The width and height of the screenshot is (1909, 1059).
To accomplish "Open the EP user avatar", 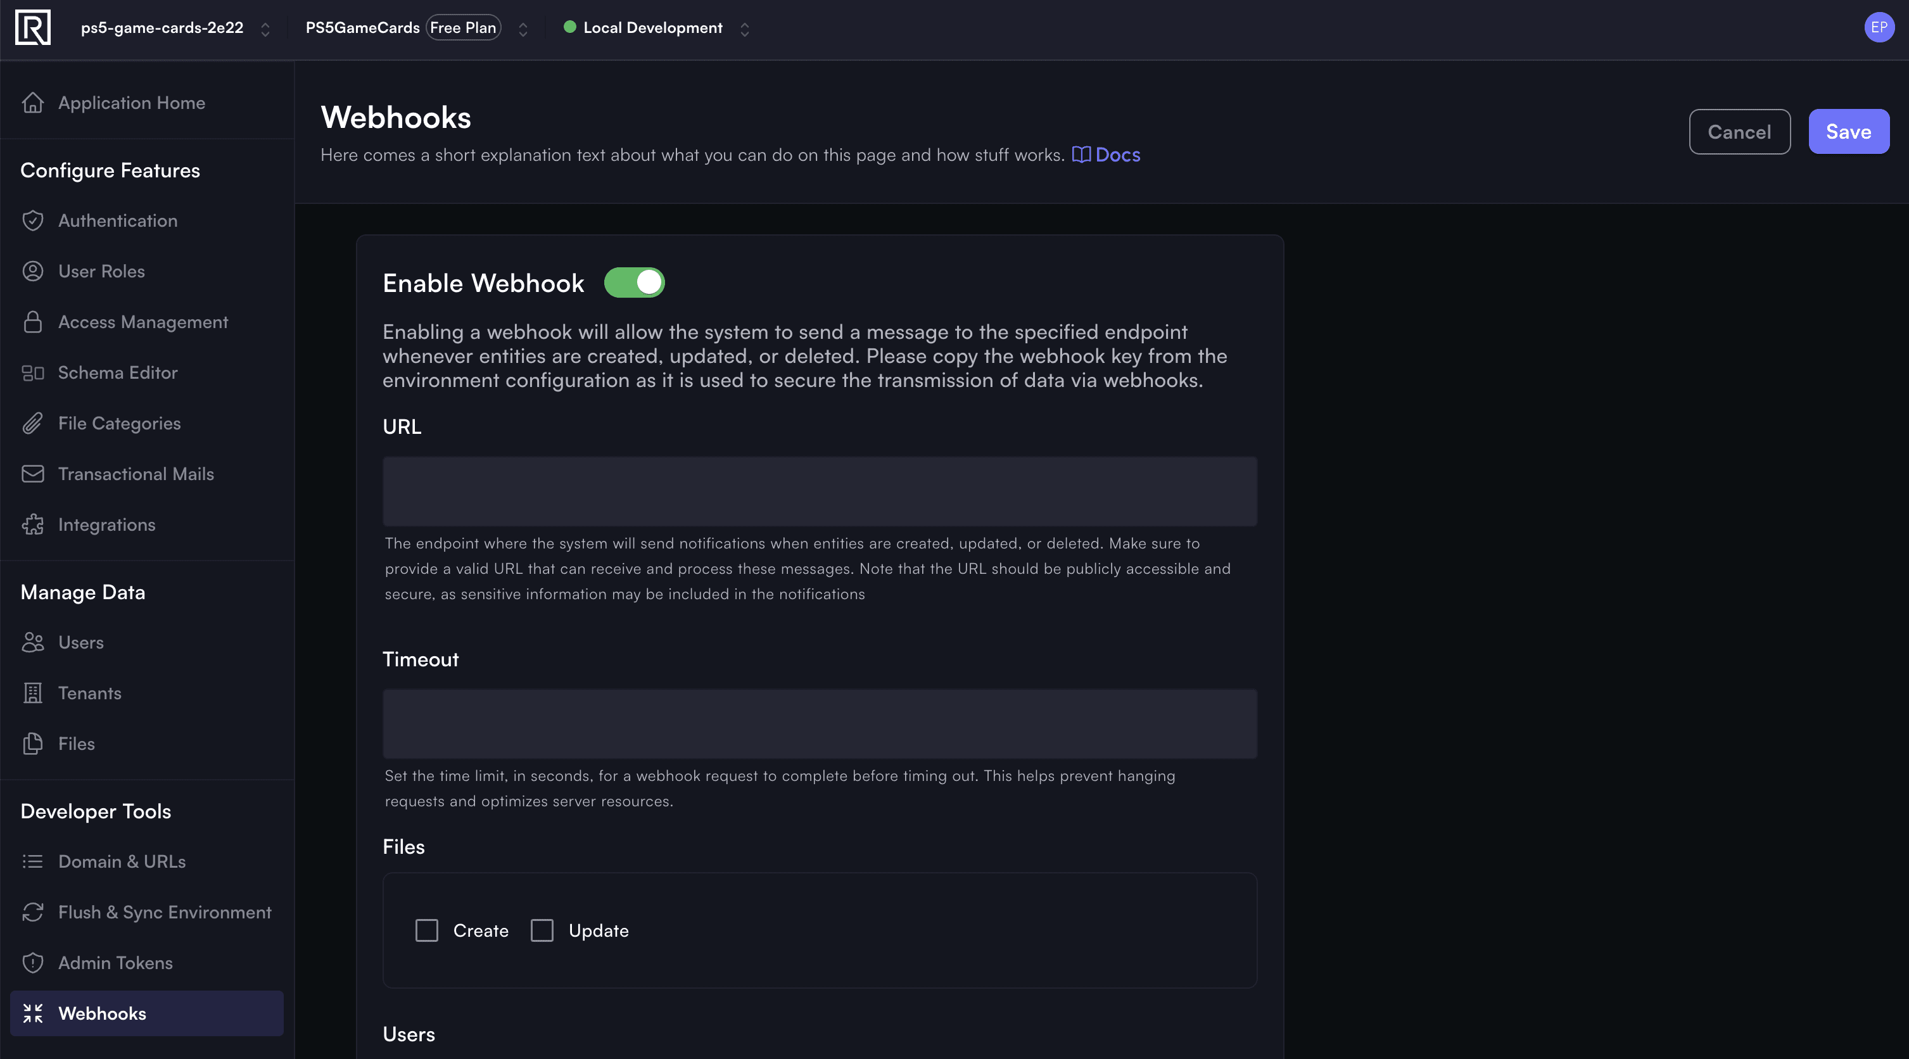I will coord(1879,28).
